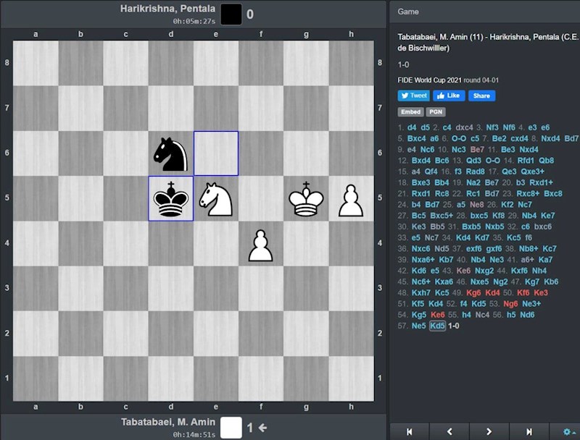Click the black color box beside Harikrishna
This screenshot has width=580, height=440.
pos(231,14)
